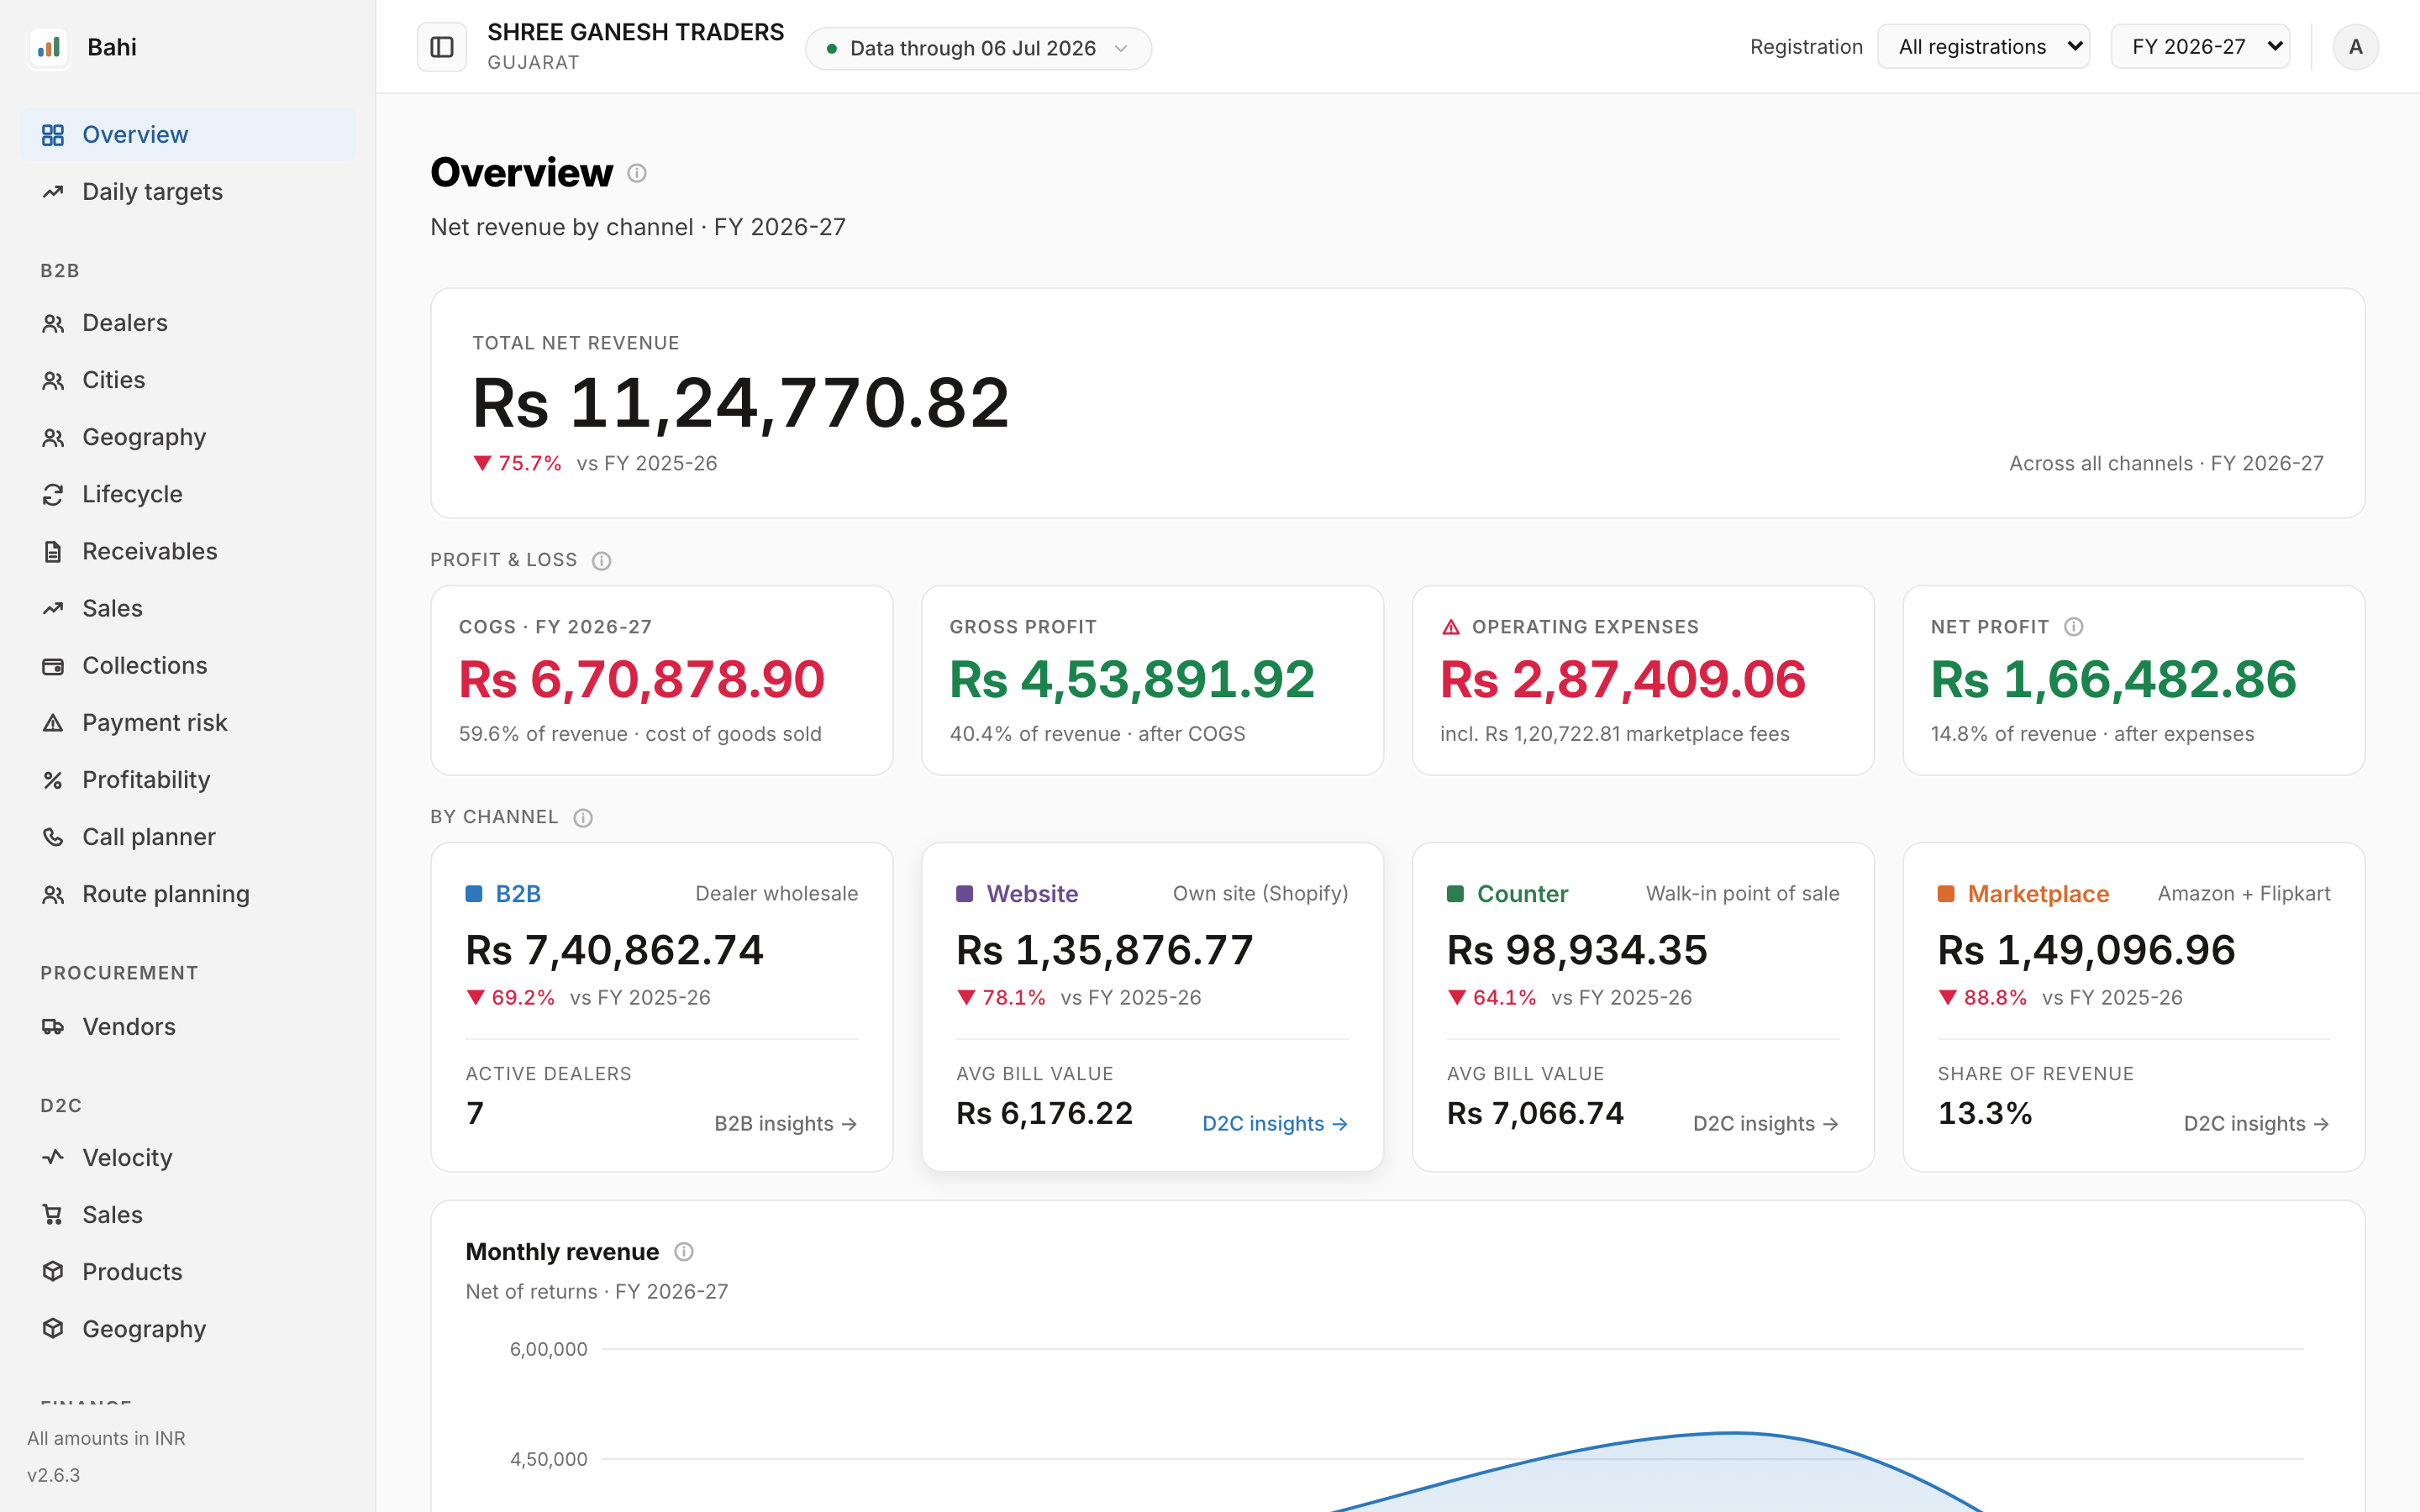Screen dimensions: 2420x1512
Task: Open the D2C Geography page
Action: pyautogui.click(x=188, y=1329)
